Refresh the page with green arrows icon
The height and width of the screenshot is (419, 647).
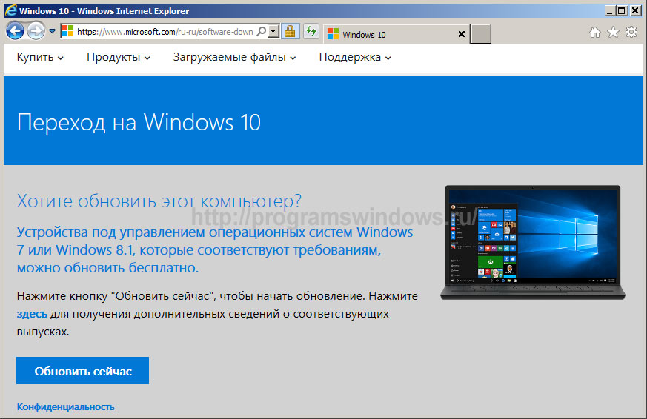(x=311, y=31)
